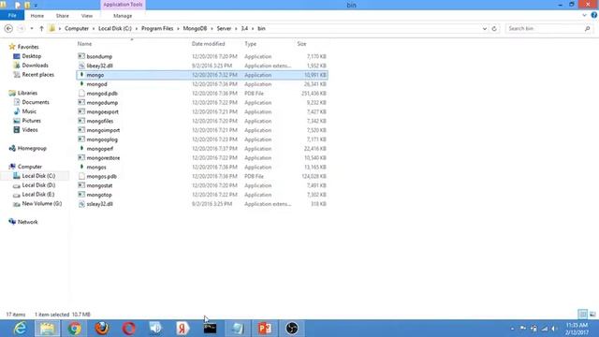Screen dimensions: 599x337
Task: Open Command Prompt from the taskbar
Action: click(210, 329)
